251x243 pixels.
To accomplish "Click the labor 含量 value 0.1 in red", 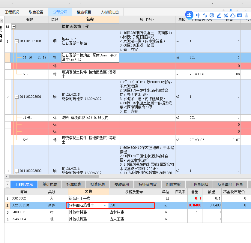I will point(198,199).
